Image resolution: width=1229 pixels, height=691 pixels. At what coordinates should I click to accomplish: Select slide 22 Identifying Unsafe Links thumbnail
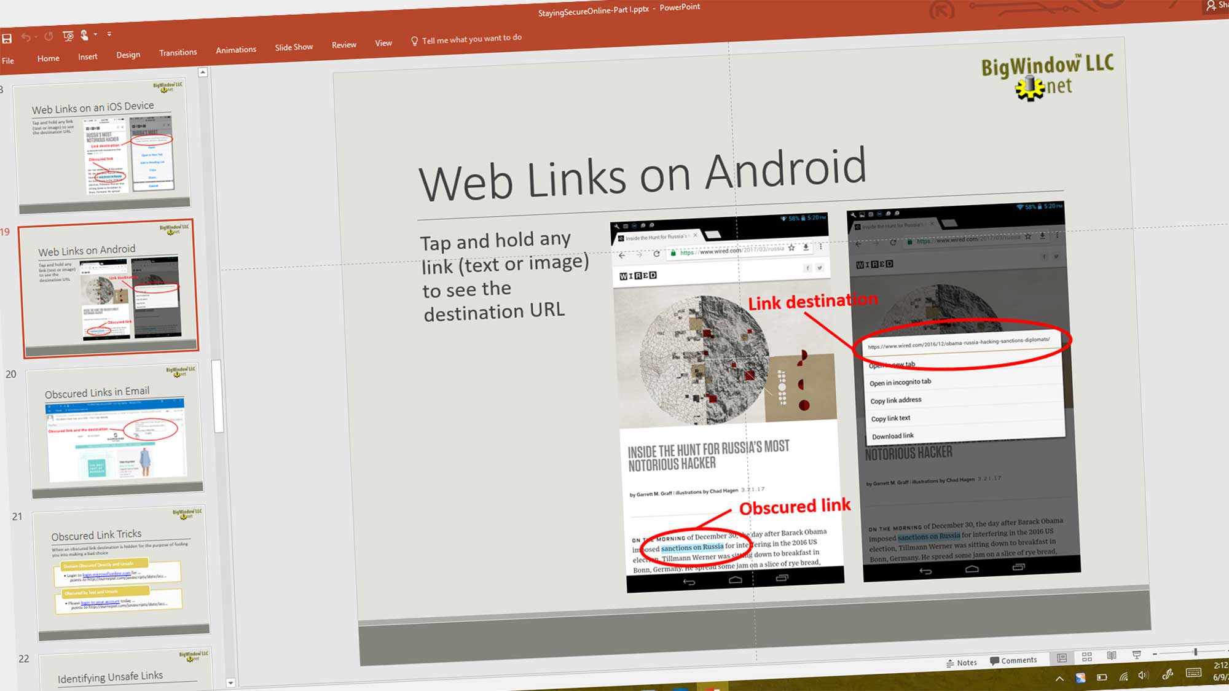pos(126,670)
